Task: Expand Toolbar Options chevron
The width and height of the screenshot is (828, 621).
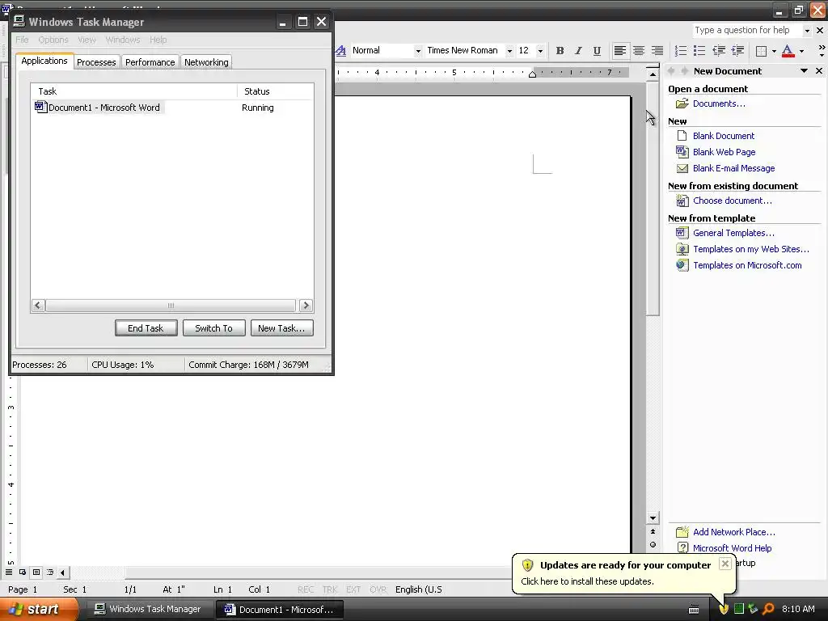Action: (x=822, y=51)
